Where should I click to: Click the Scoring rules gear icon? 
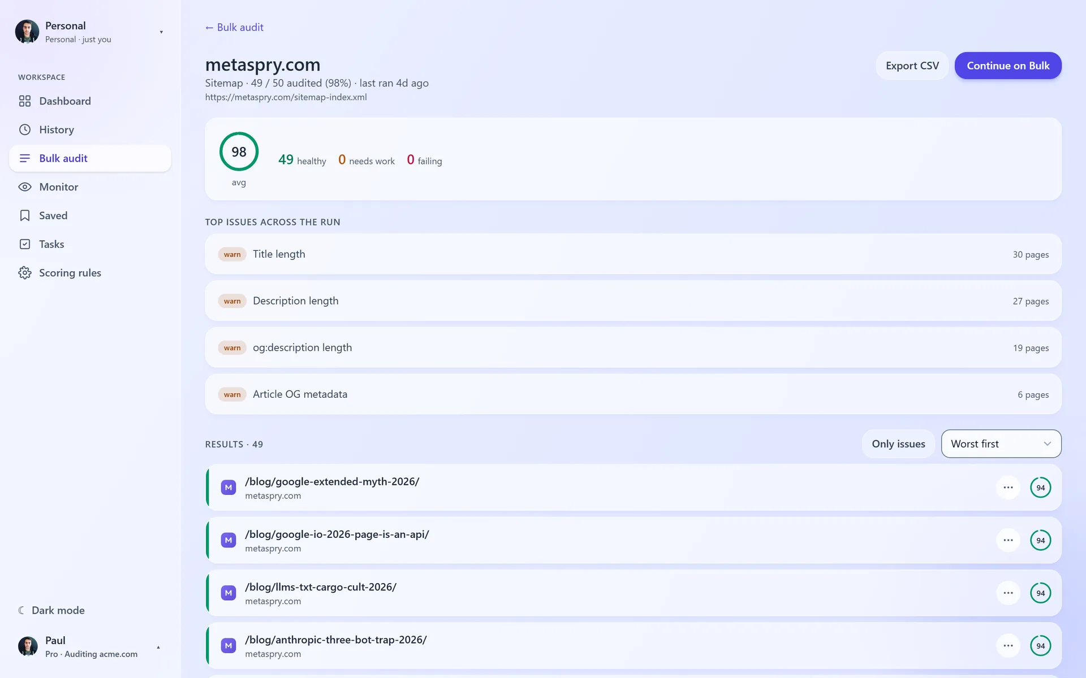(x=25, y=273)
